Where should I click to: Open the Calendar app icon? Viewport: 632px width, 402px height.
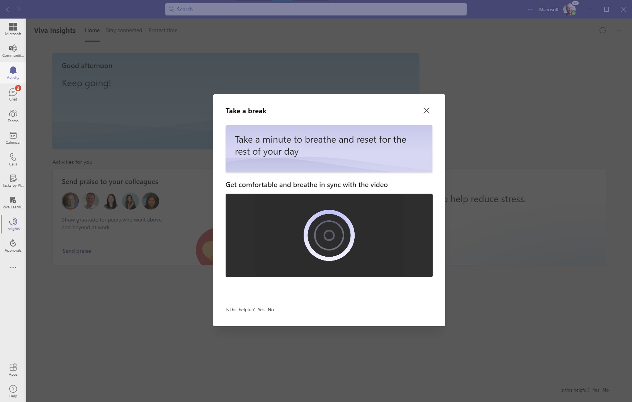(x=13, y=137)
